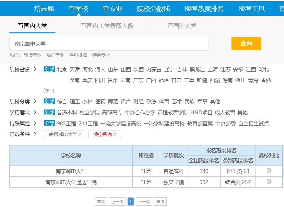Open the 查专业 navigation menu
284x207 pixels.
112,9
